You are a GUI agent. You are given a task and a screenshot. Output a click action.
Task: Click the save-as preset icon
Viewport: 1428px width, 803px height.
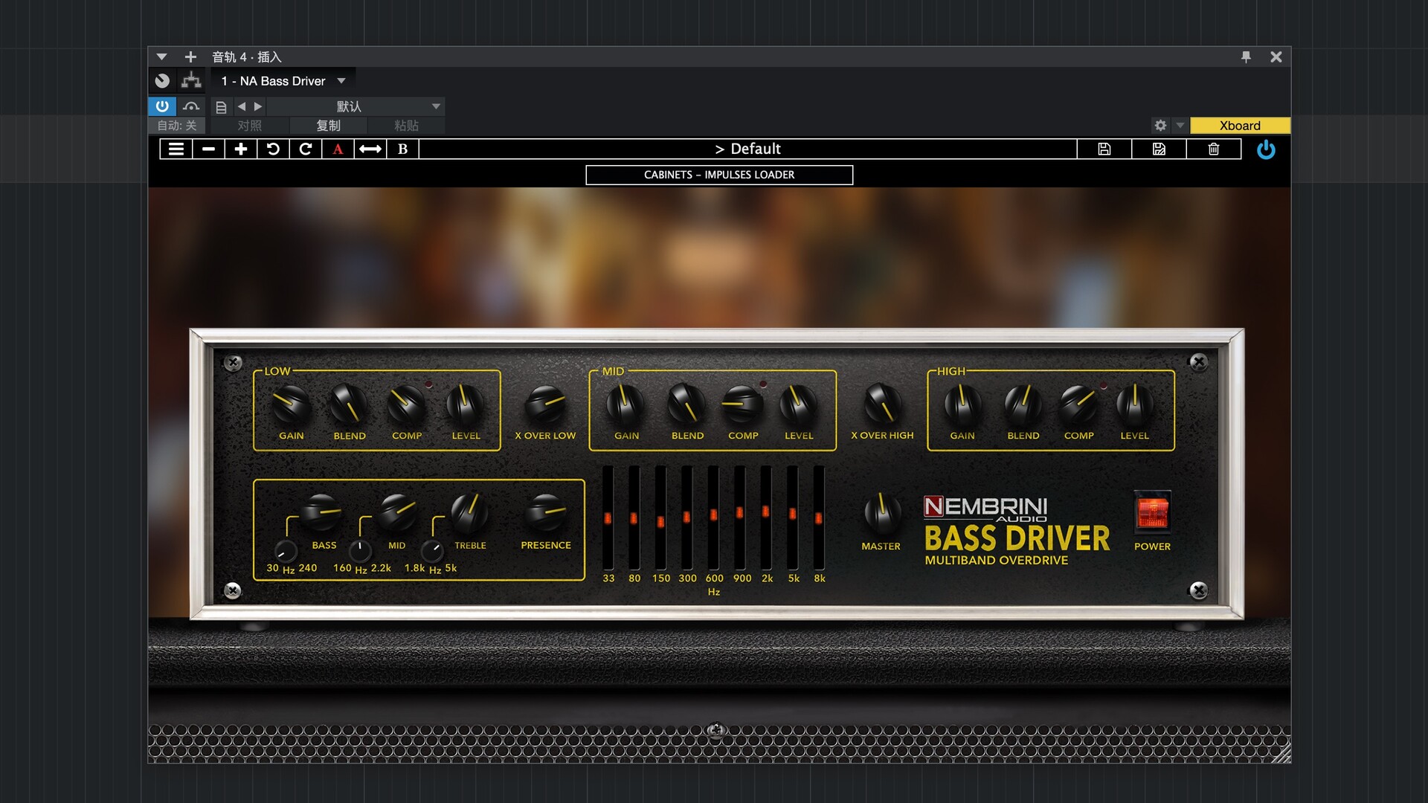point(1159,149)
